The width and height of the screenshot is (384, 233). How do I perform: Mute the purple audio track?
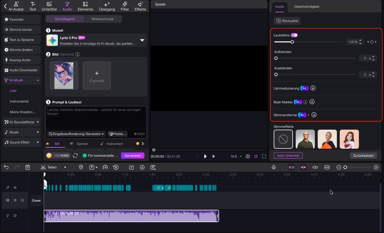click(x=15, y=216)
